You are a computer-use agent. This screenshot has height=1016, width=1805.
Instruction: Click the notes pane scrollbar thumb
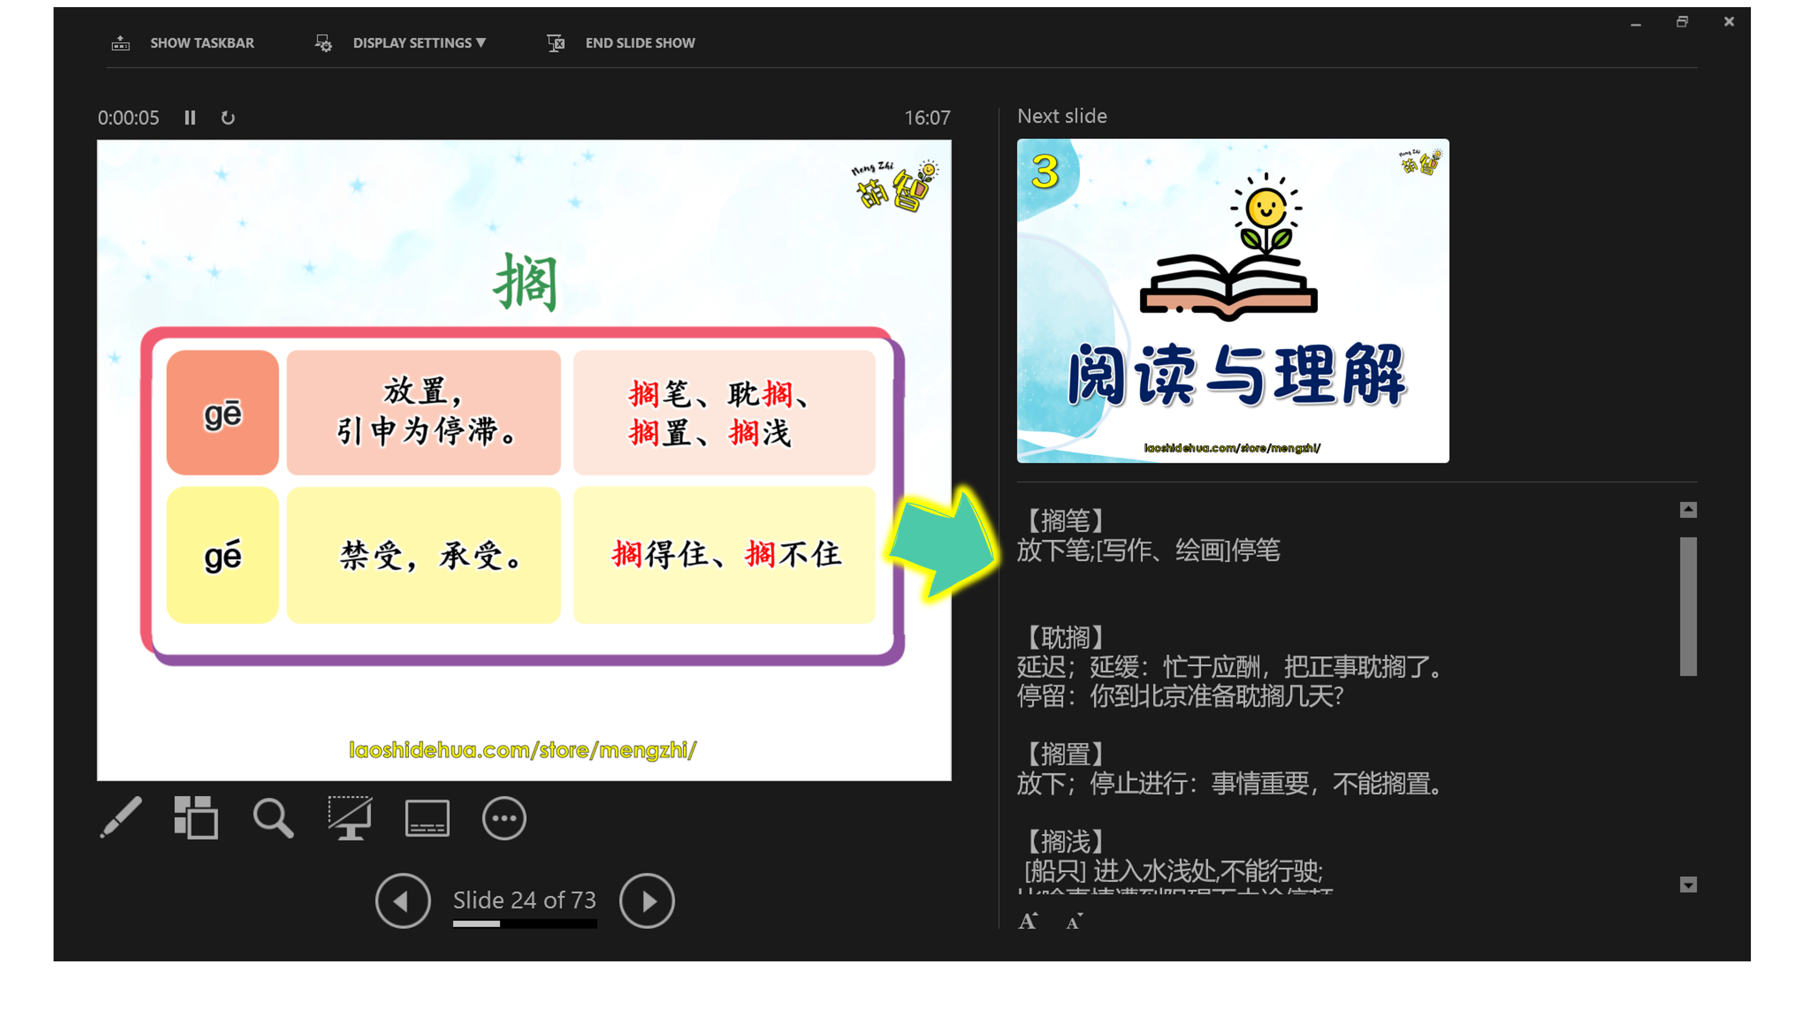[1688, 606]
